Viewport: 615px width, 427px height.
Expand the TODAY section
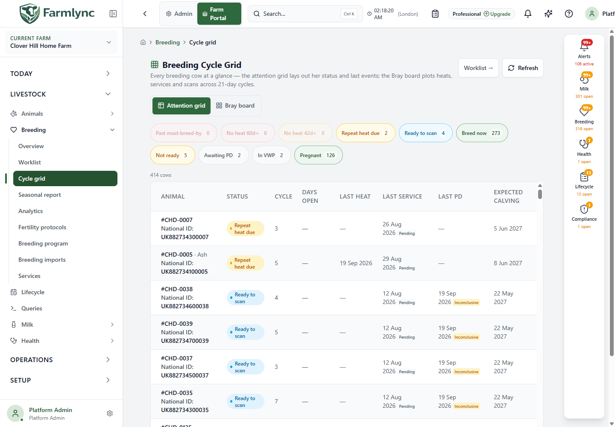(61, 73)
